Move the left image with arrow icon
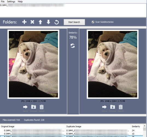The height and width of the screenshot is (137, 147). click(25, 107)
